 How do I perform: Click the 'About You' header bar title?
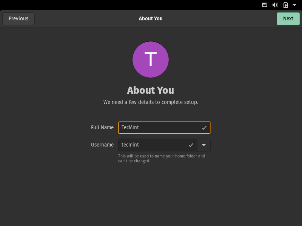(x=151, y=18)
